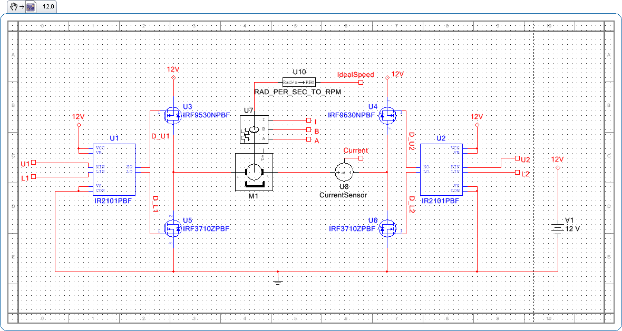Select the U7 encoder block

click(254, 129)
